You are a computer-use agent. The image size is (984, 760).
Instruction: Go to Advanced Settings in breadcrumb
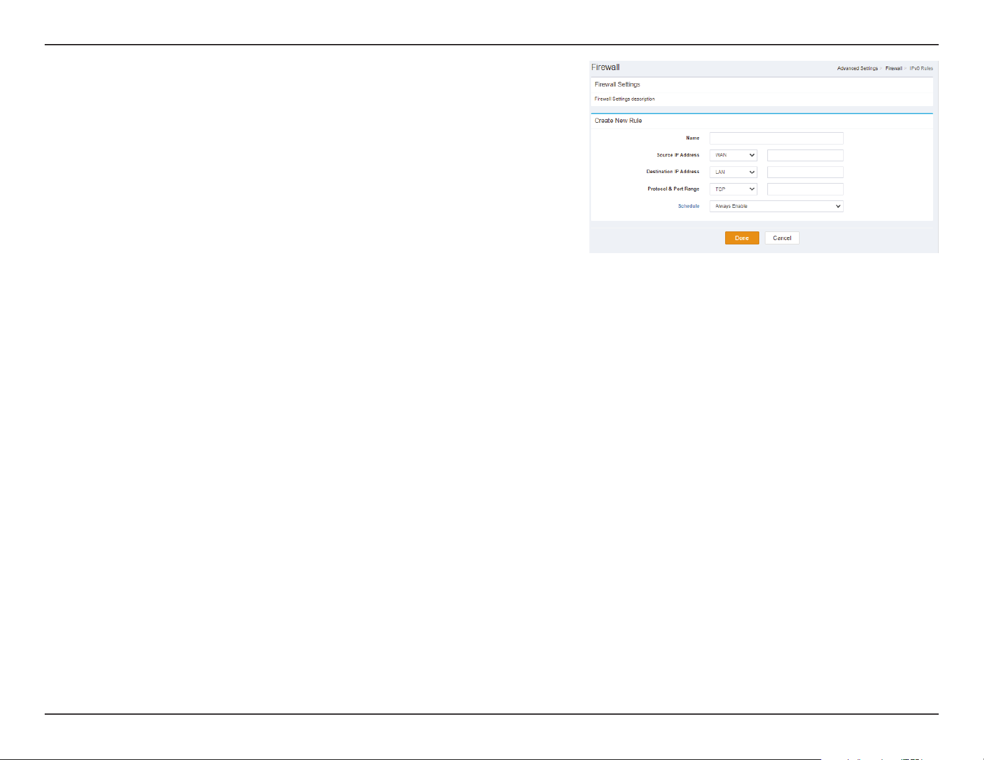pyautogui.click(x=857, y=68)
